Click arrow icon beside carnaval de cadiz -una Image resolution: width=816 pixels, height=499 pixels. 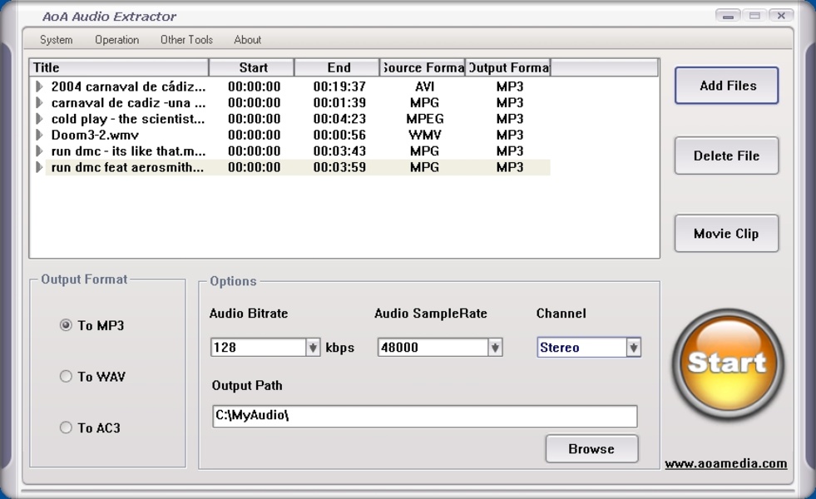[39, 103]
